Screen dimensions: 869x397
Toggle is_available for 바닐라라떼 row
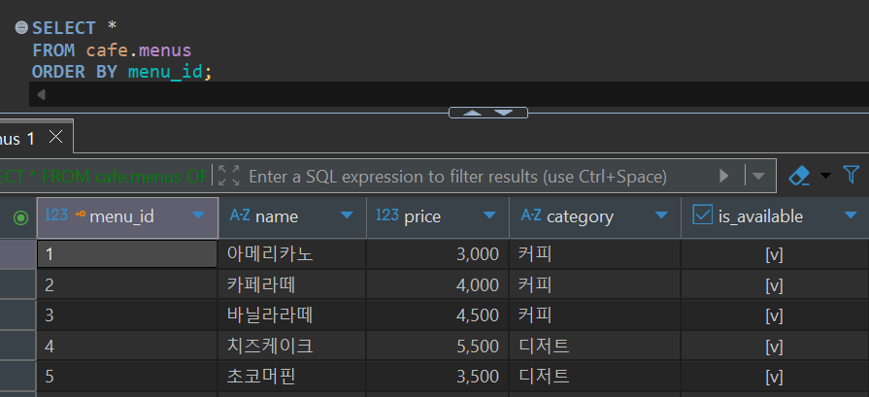pyautogui.click(x=774, y=315)
